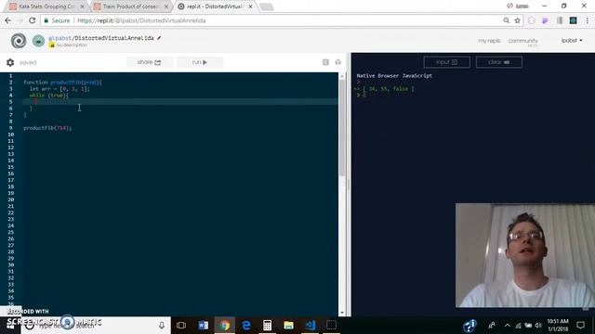Open the user avatar next to ipabst

coord(38,41)
